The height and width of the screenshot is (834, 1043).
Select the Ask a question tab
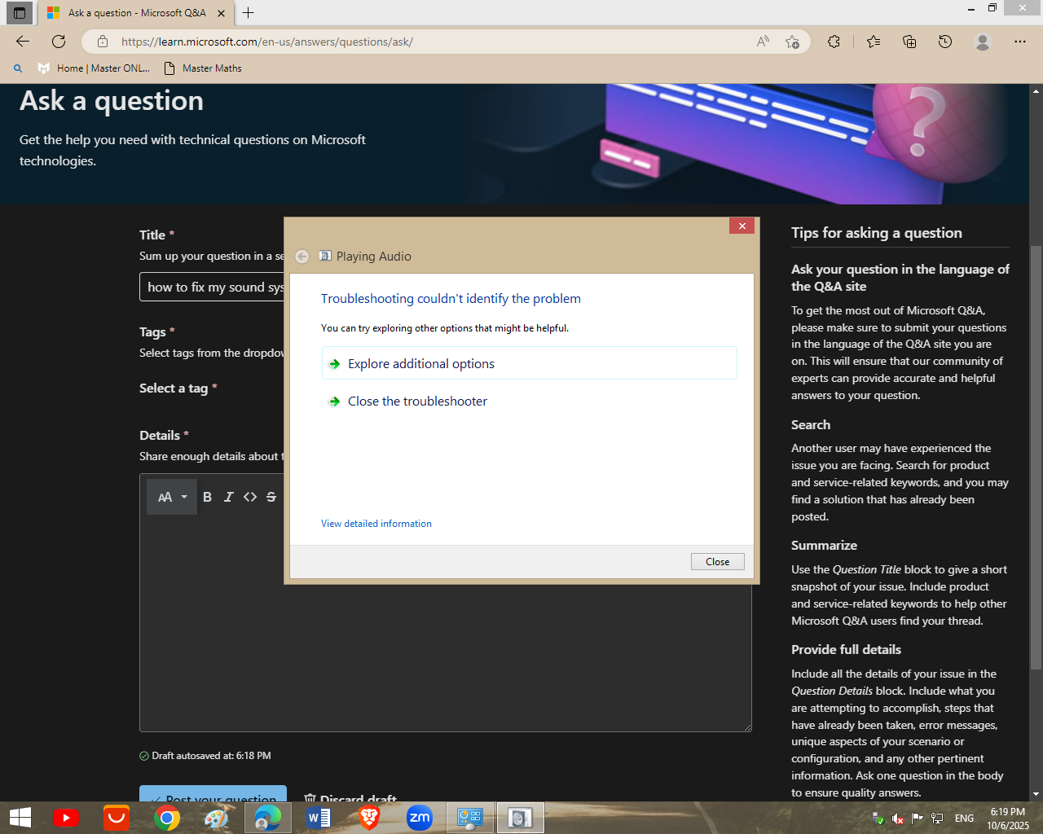[135, 13]
